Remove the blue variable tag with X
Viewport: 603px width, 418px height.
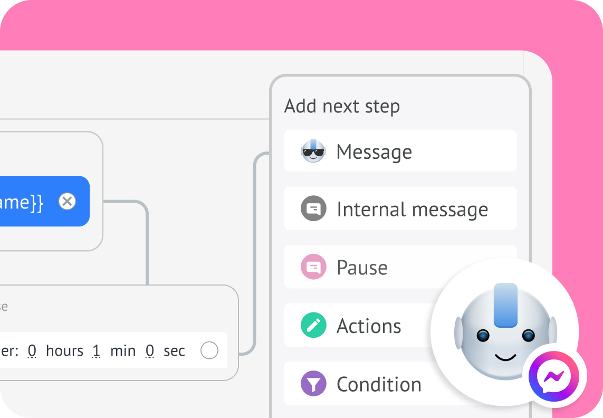[x=68, y=201]
